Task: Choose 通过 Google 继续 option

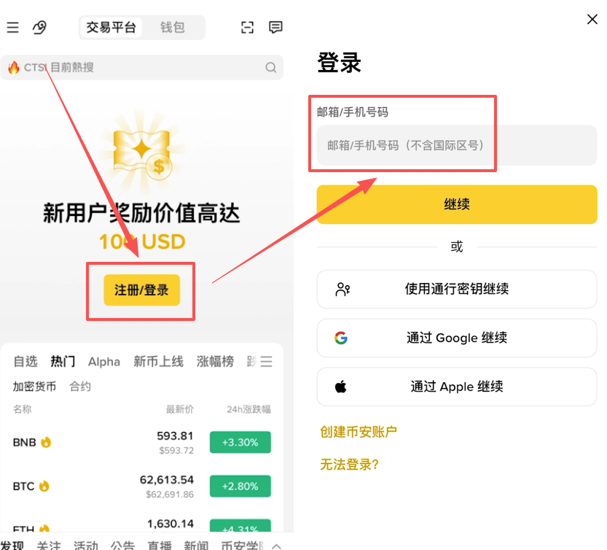Action: (457, 338)
